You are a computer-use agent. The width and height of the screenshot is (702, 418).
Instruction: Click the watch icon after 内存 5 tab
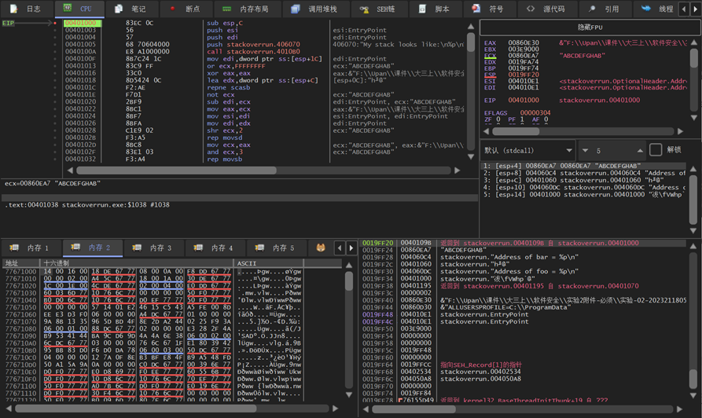pyautogui.click(x=321, y=247)
